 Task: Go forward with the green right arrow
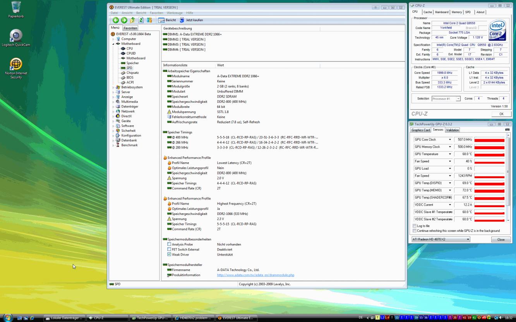(x=124, y=20)
